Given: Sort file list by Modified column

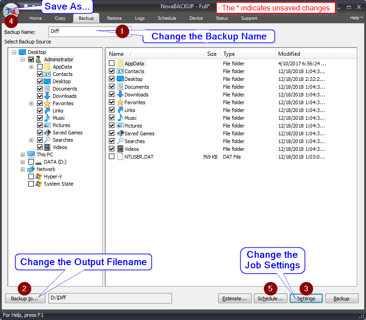Looking at the screenshot, I should tap(302, 54).
